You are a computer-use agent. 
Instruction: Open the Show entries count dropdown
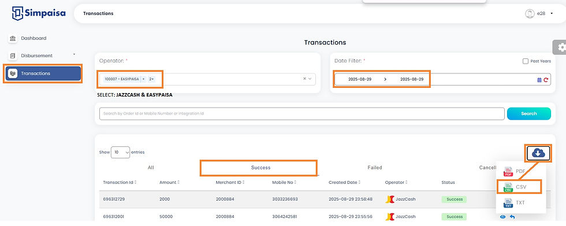120,153
